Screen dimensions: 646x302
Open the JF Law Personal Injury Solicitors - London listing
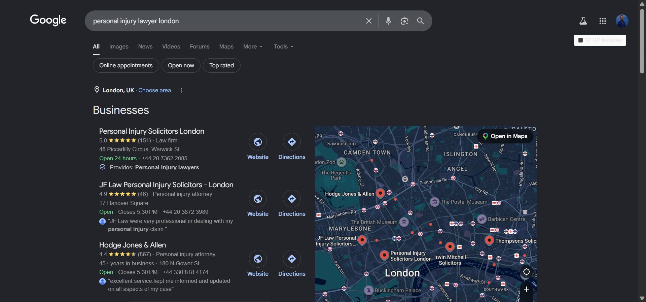[x=166, y=185]
